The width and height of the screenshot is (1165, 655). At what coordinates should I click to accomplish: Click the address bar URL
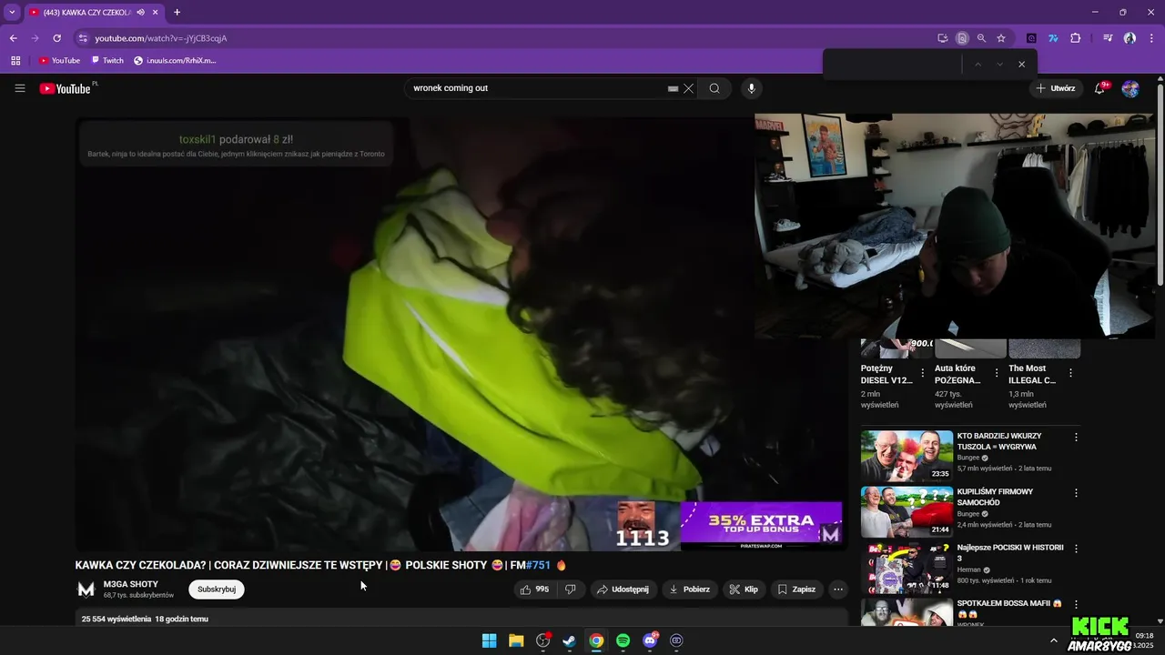[x=161, y=38]
